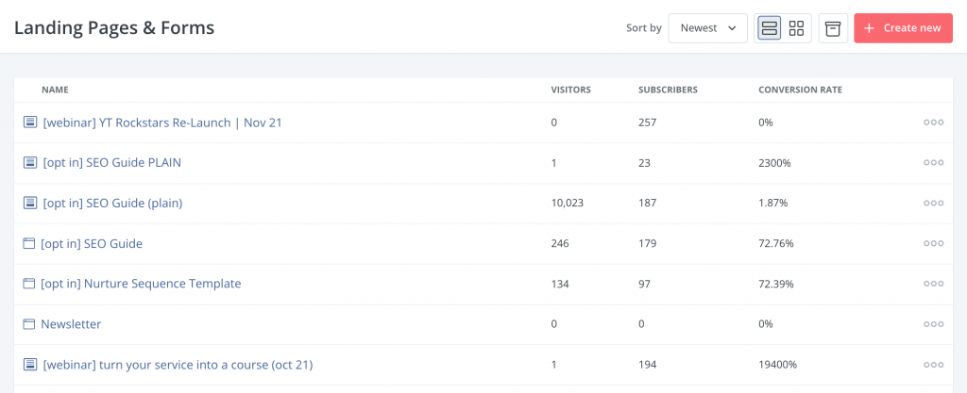
Task: Click the landing page icon beside Newsletter
Action: pos(28,324)
